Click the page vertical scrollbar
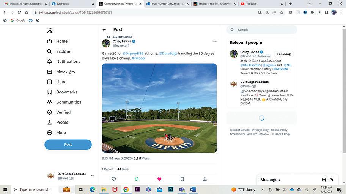The height and width of the screenshot is (194, 346). coord(344,91)
